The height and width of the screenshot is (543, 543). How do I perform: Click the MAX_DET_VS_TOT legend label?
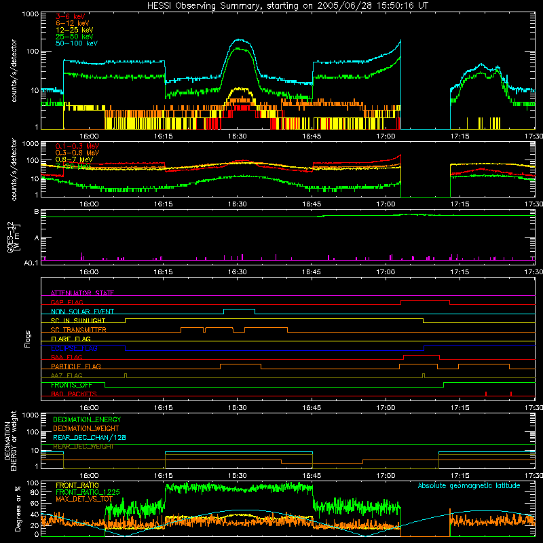tap(84, 499)
